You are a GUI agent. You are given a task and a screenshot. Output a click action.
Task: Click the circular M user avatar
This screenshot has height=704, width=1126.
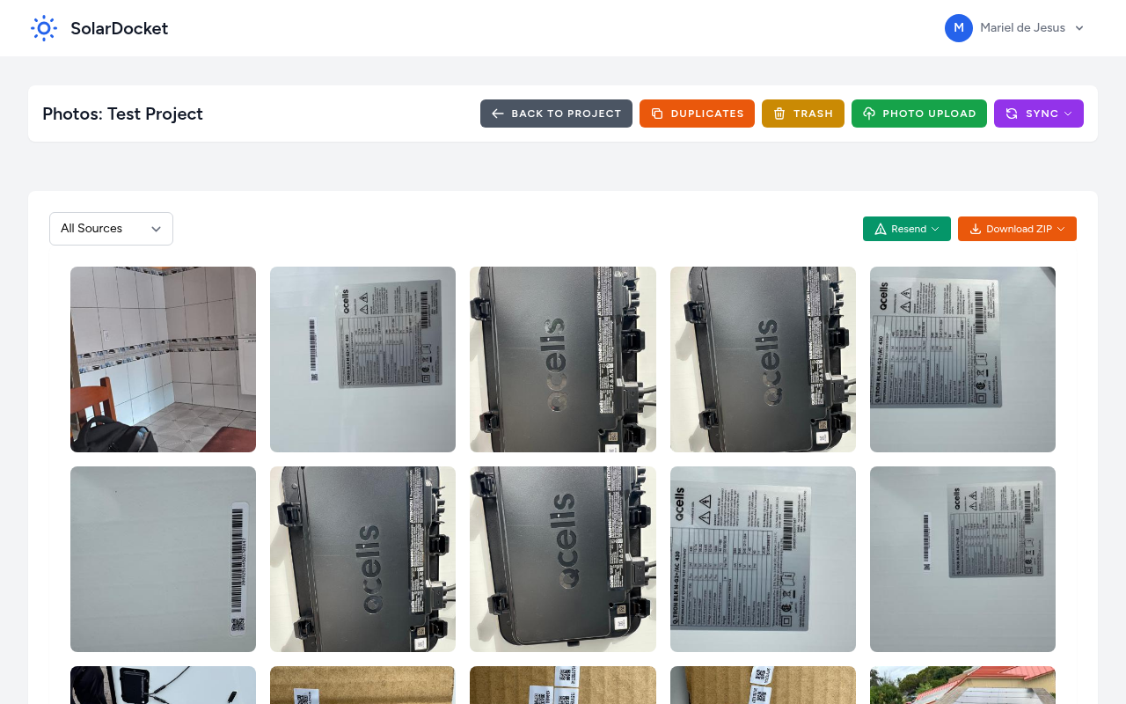coord(959,27)
